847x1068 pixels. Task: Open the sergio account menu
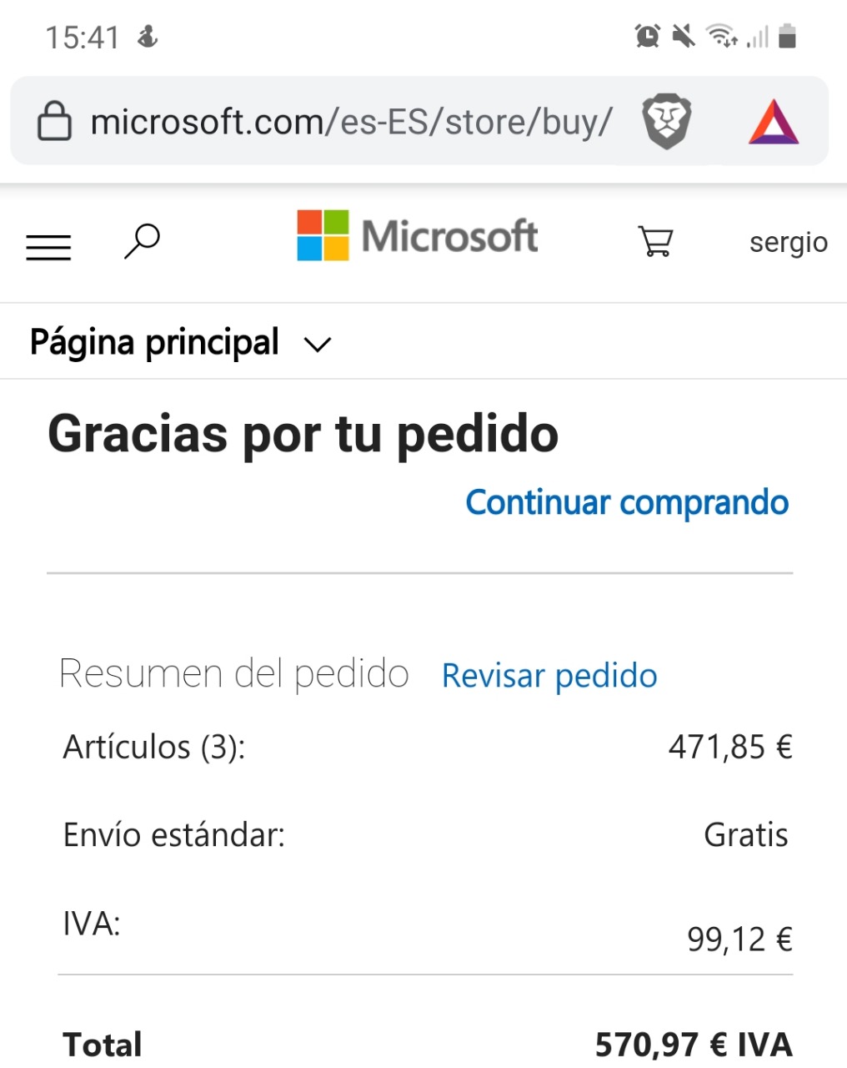coord(788,242)
